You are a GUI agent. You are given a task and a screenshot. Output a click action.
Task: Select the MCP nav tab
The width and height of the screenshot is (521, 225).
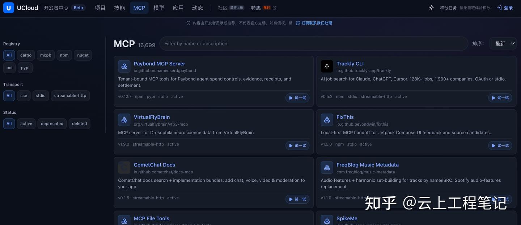tap(139, 8)
